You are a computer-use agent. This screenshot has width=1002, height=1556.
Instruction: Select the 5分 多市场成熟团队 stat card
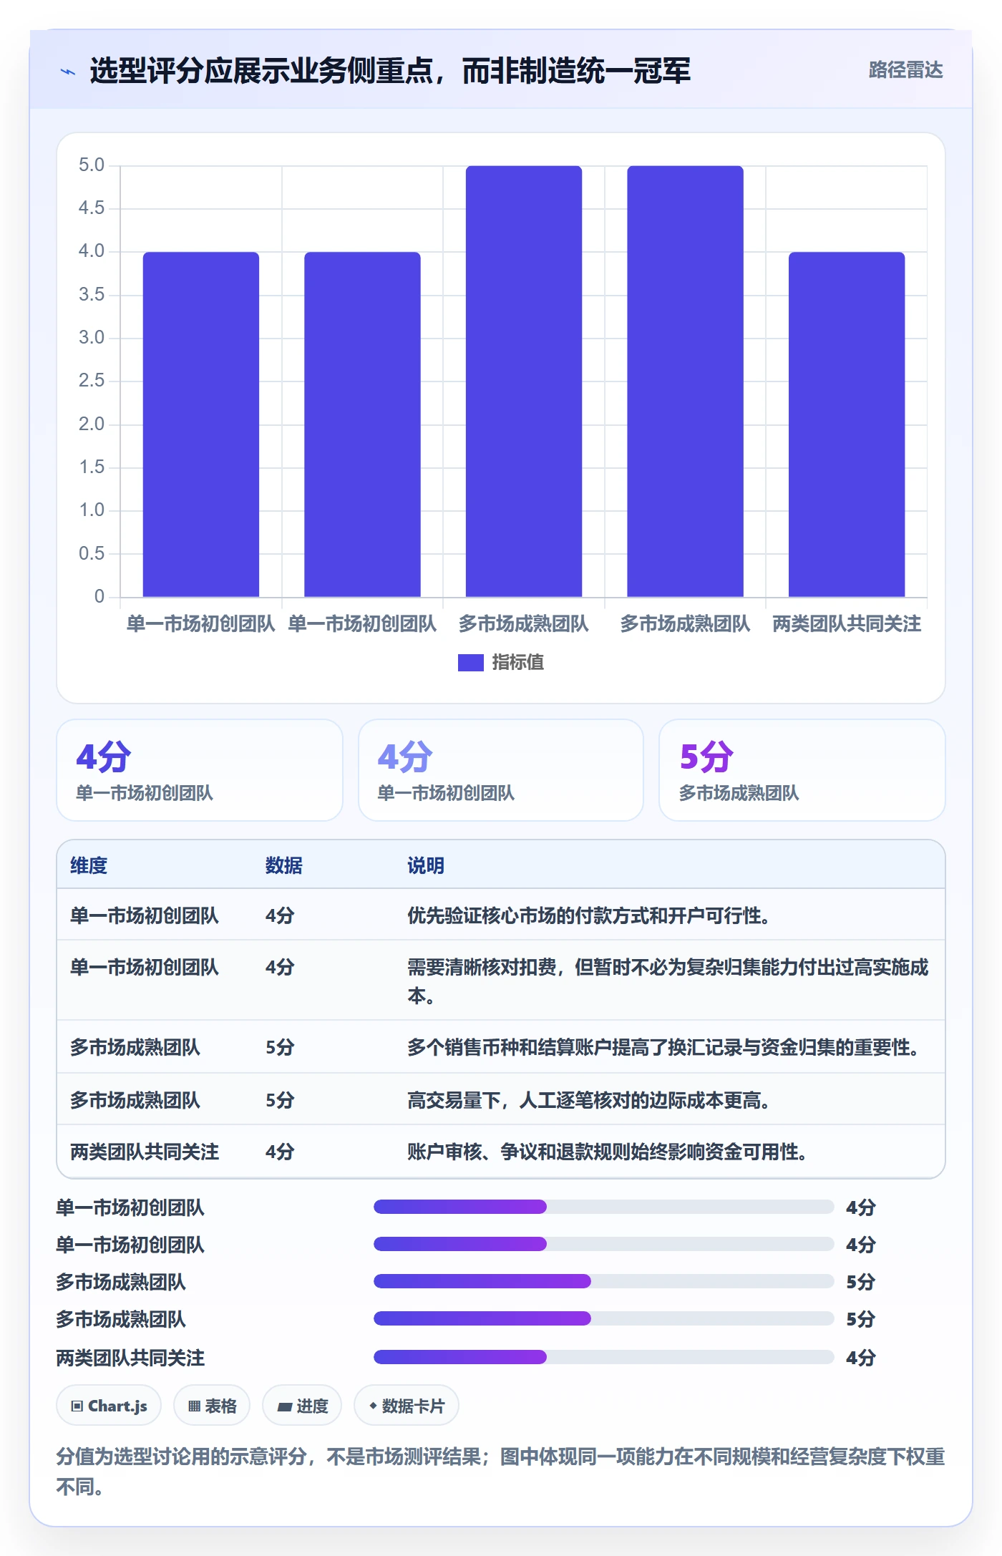(x=802, y=770)
